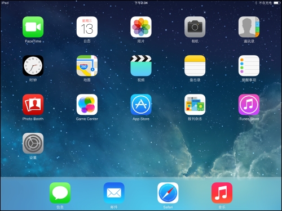Open the yellow Notes app
This screenshot has width=282, height=211.
coord(195,66)
